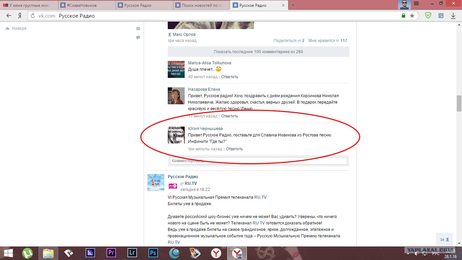Open the "34" friends online chat button
The width and height of the screenshot is (462, 260).
[x=445, y=240]
